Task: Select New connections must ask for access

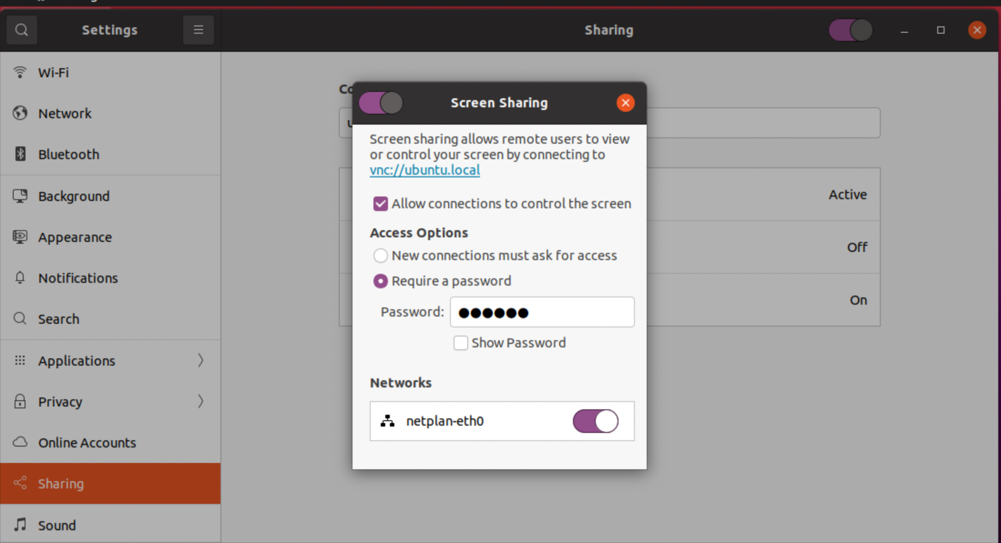Action: point(380,255)
